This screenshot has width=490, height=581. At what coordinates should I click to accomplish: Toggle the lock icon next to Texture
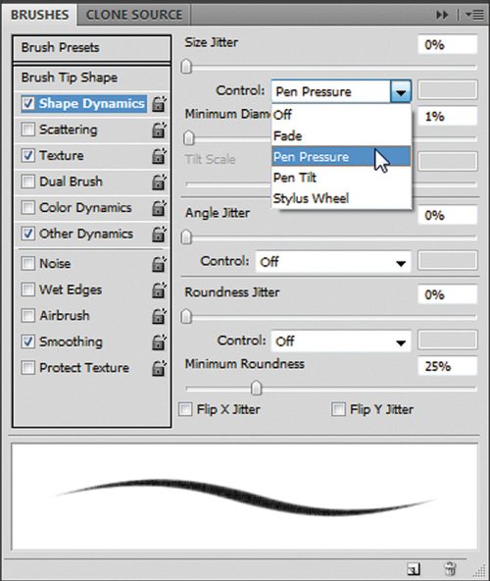[x=159, y=156]
